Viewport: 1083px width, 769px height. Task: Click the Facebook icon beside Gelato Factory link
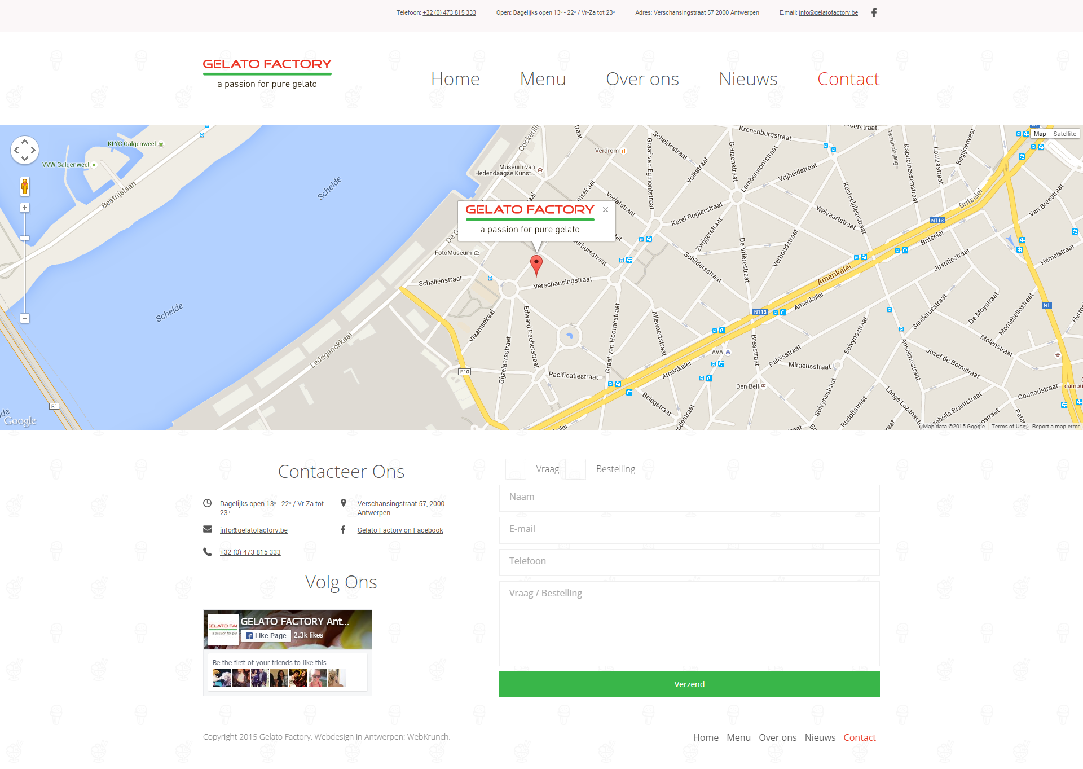[343, 529]
